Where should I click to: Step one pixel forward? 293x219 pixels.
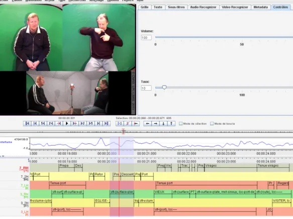[74, 123]
